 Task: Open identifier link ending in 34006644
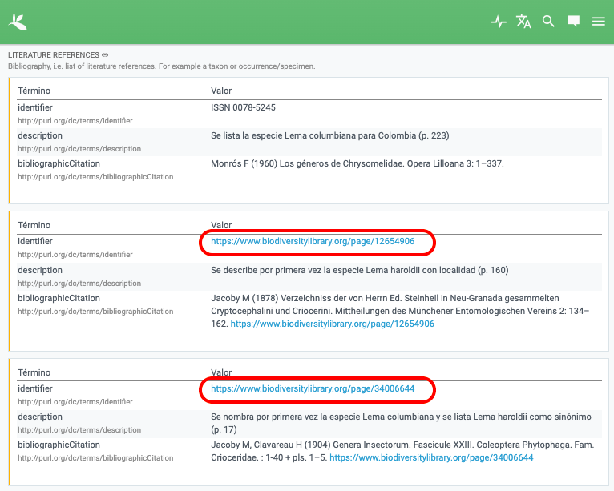313,389
